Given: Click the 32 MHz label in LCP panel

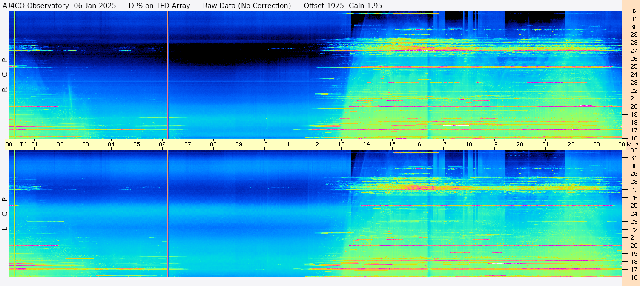Looking at the screenshot, I should click(634, 150).
